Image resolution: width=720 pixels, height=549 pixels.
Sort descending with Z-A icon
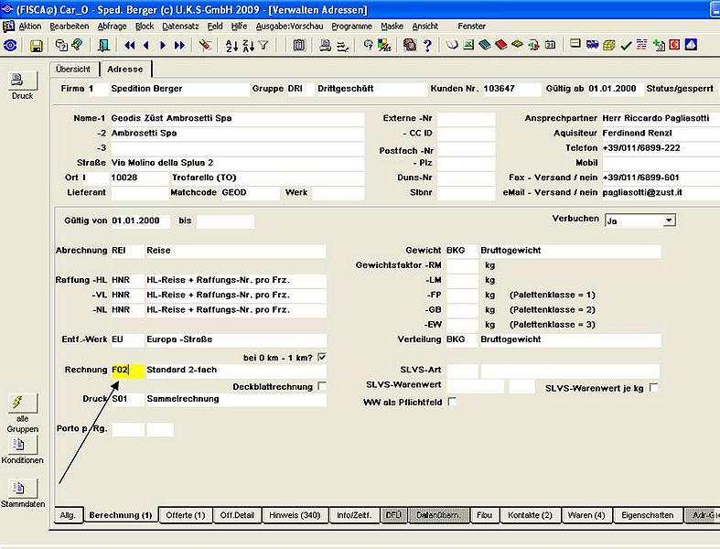(248, 46)
